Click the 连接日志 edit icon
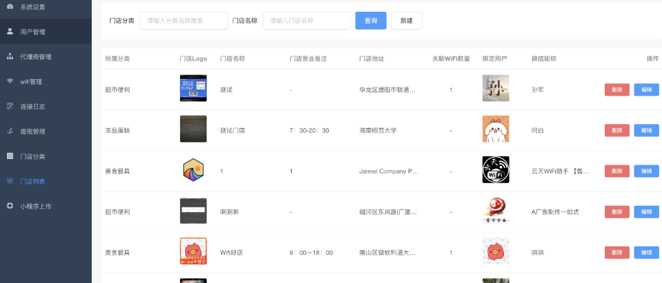 click(x=10, y=106)
